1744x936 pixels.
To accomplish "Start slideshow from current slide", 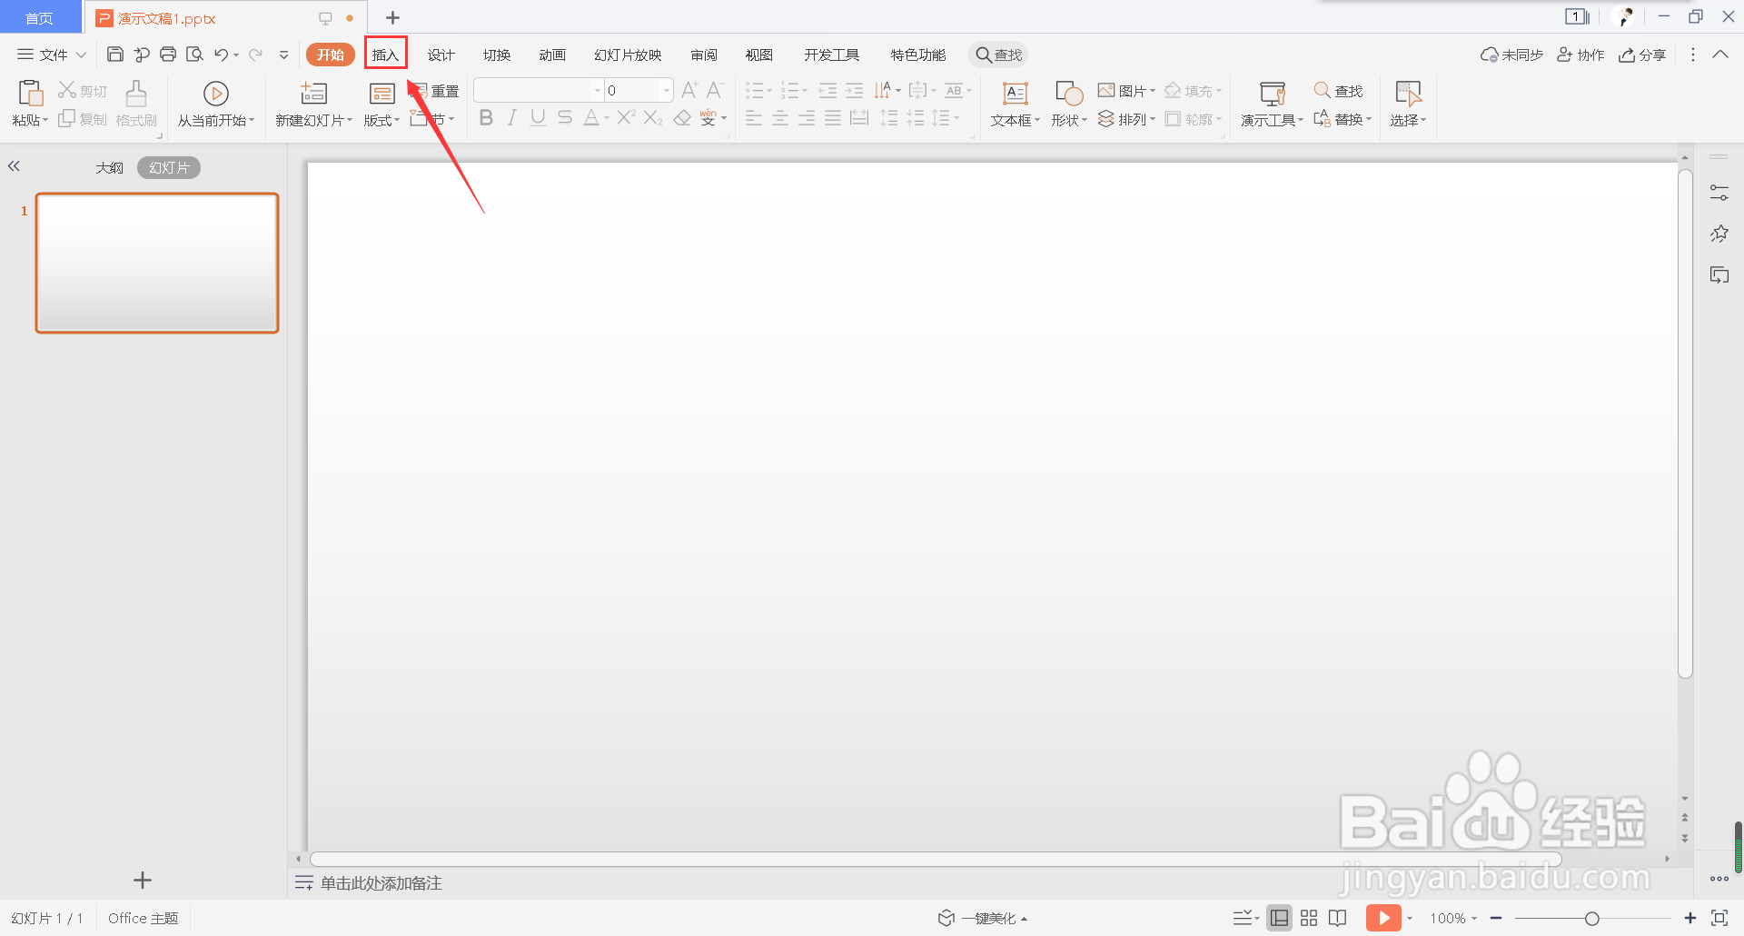I will point(216,93).
